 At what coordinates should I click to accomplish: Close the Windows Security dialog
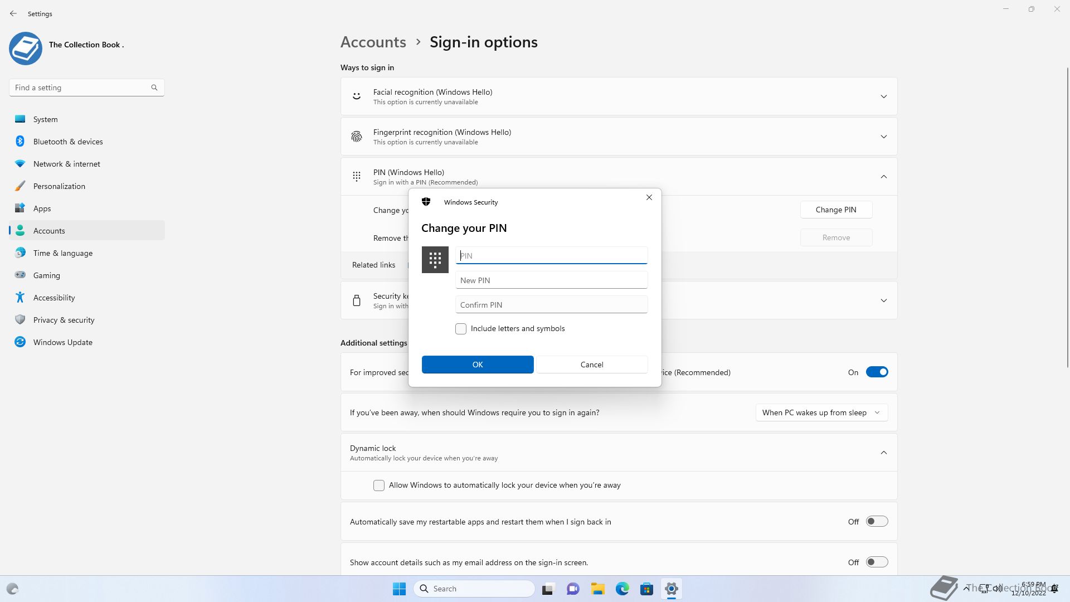click(x=649, y=197)
